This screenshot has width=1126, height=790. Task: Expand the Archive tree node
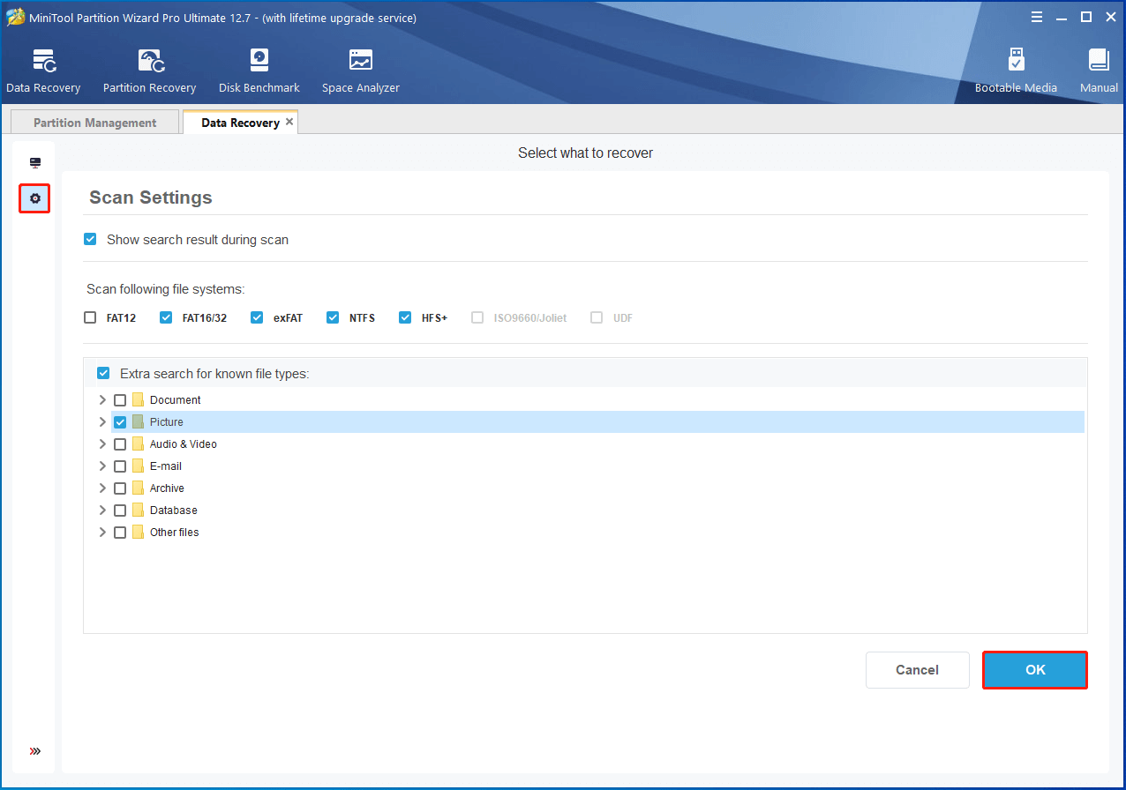(x=102, y=488)
